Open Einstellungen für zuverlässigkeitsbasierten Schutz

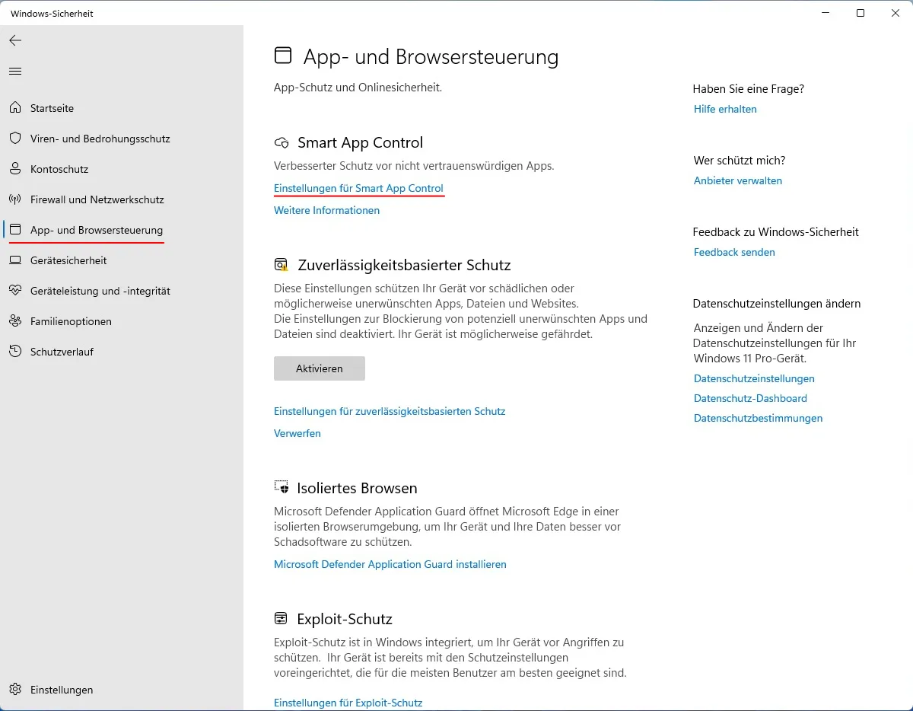[x=390, y=411]
